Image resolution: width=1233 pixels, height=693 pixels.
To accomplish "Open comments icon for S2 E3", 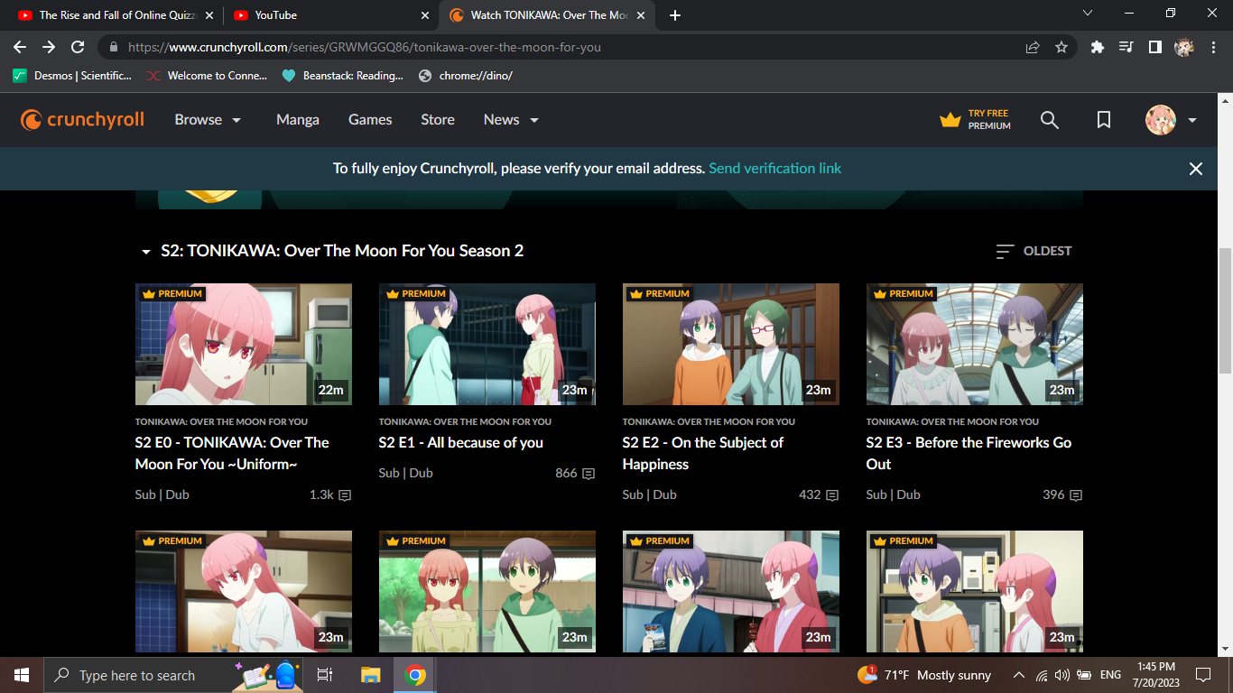I will coord(1076,495).
